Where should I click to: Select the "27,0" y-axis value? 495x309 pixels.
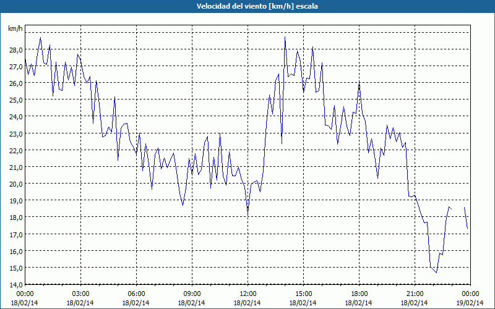click(x=17, y=66)
